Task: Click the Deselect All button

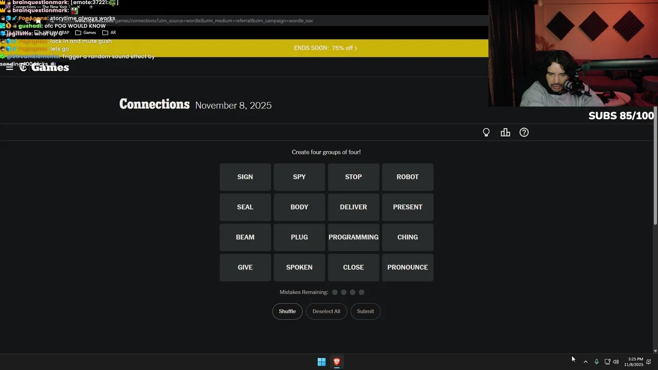Action: tap(326, 311)
